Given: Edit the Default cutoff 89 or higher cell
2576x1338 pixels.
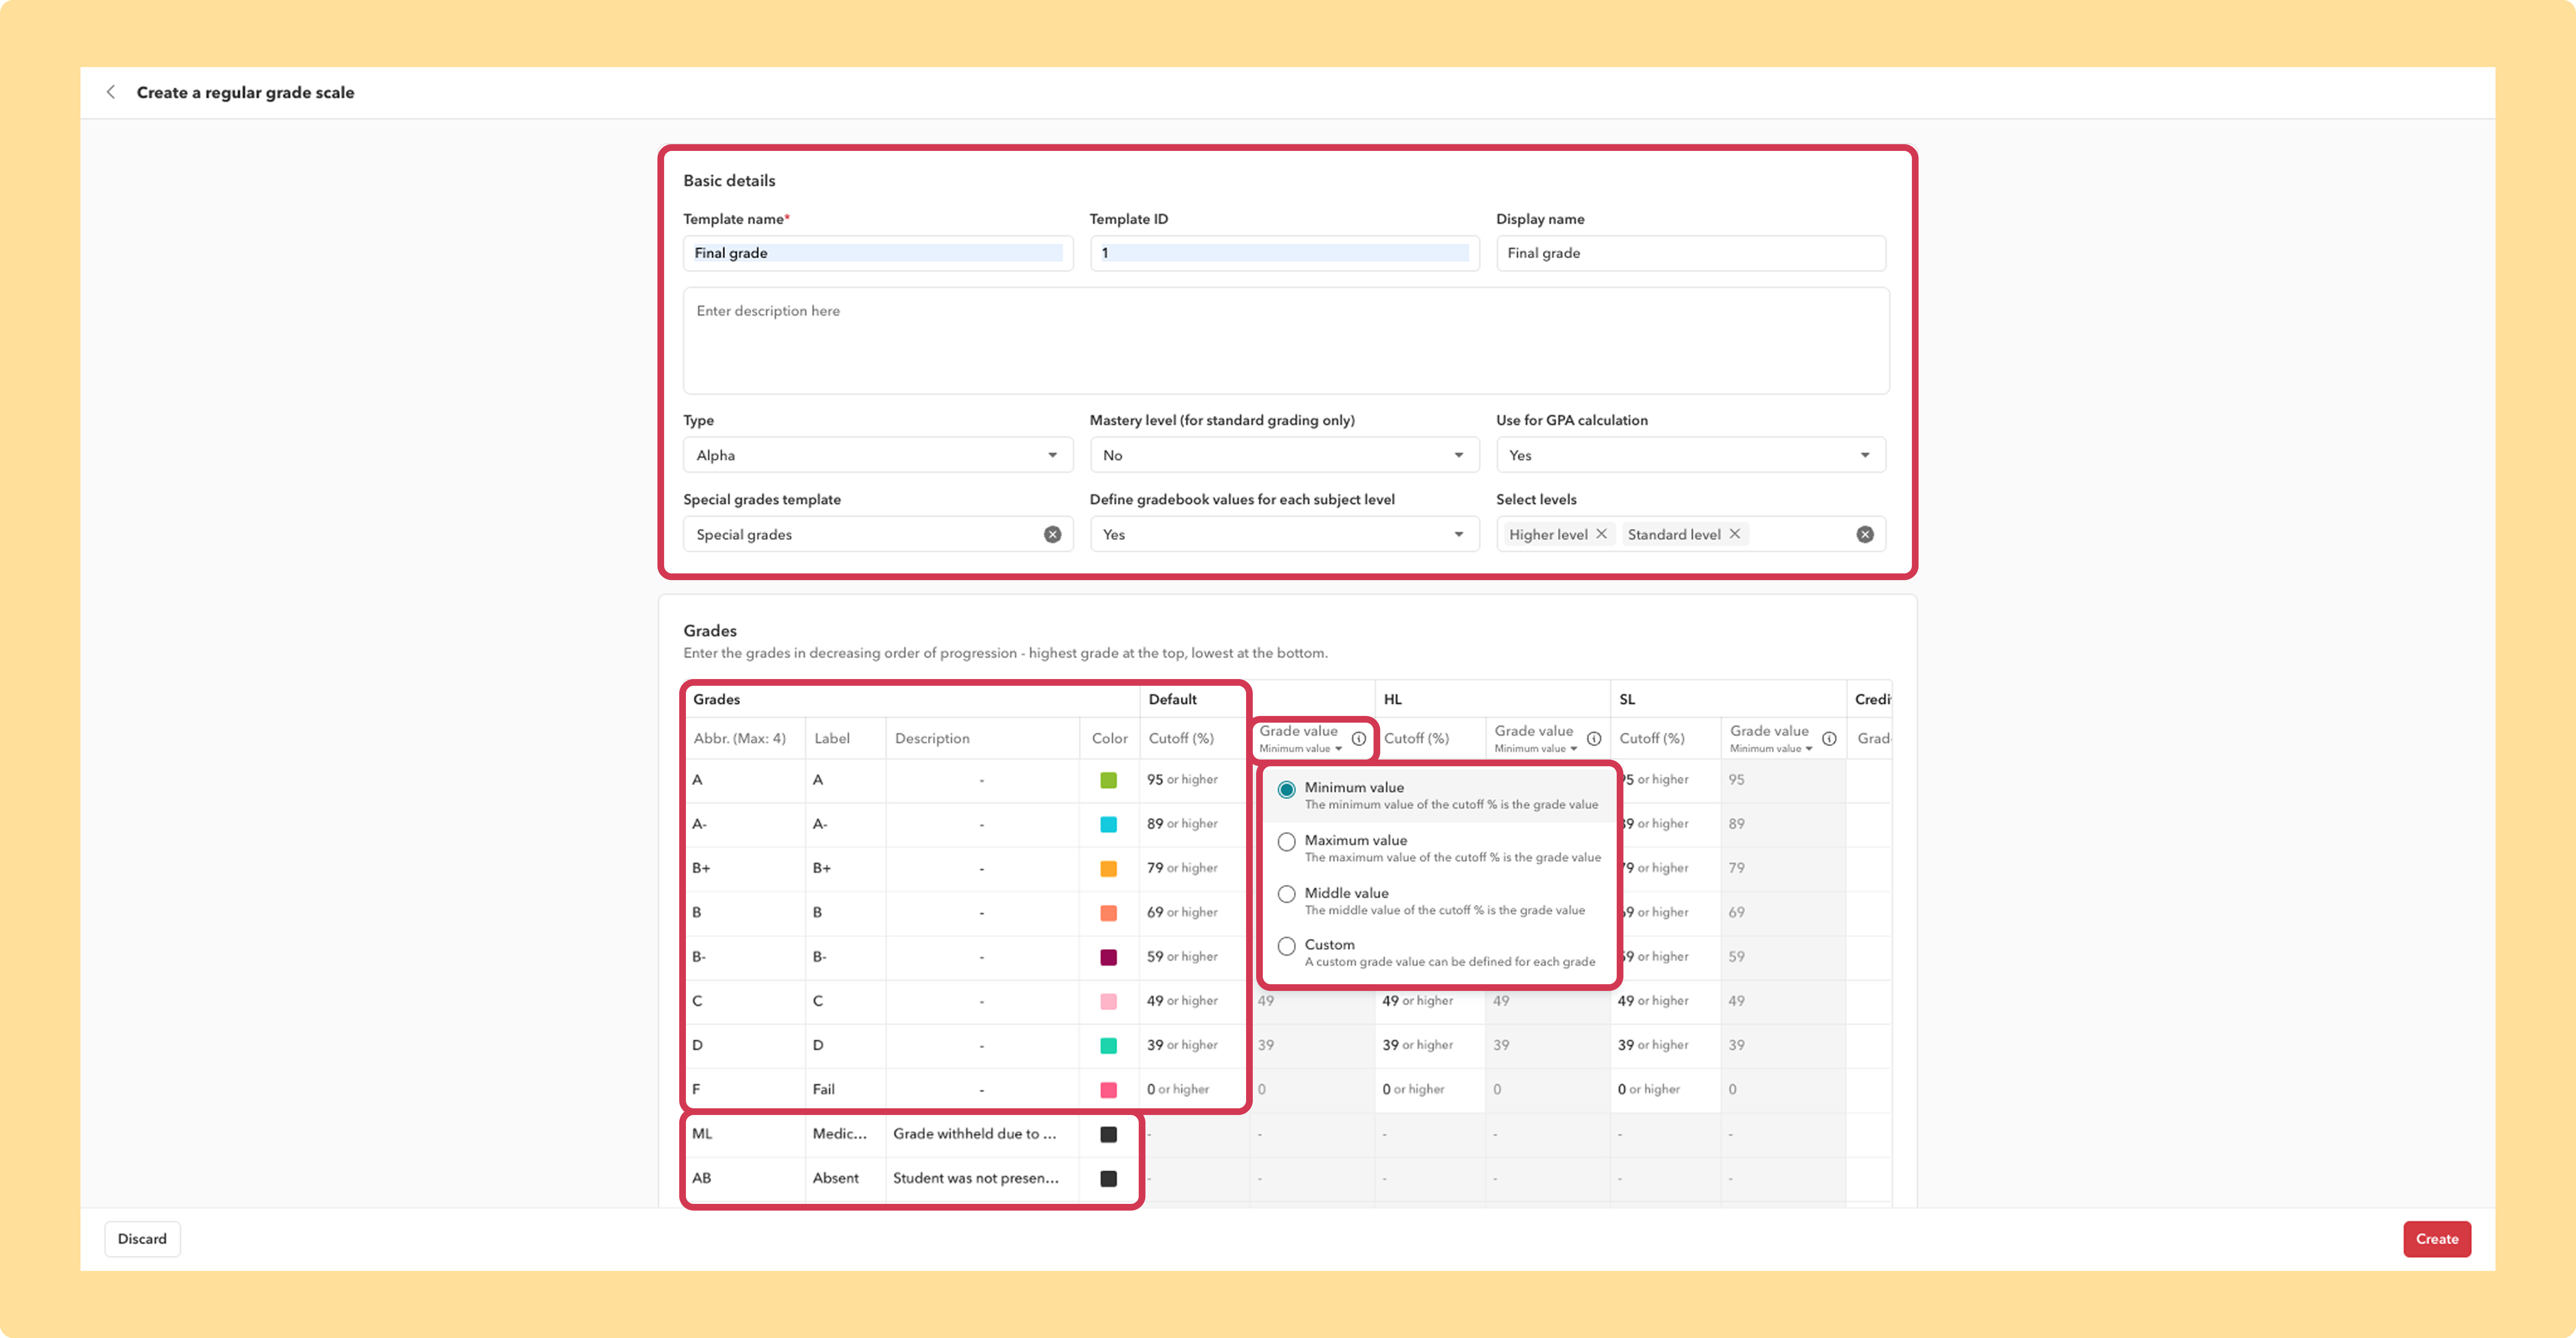Looking at the screenshot, I should click(x=1194, y=824).
